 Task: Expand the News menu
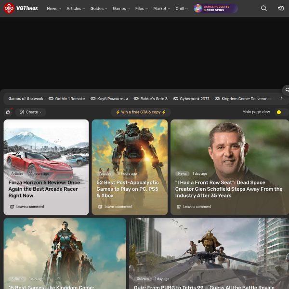tap(54, 9)
